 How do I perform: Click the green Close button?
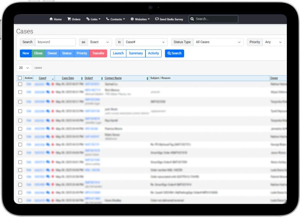click(x=38, y=53)
